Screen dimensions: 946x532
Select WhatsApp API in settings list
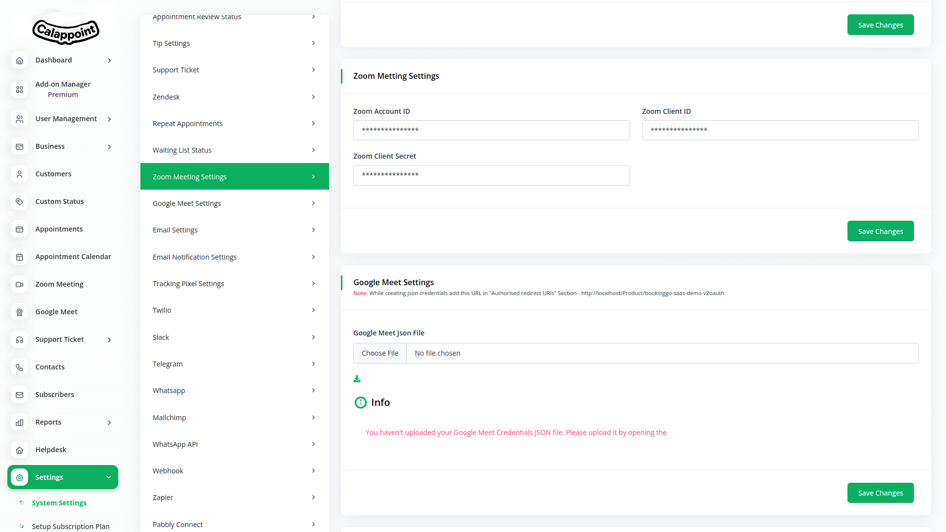[235, 444]
